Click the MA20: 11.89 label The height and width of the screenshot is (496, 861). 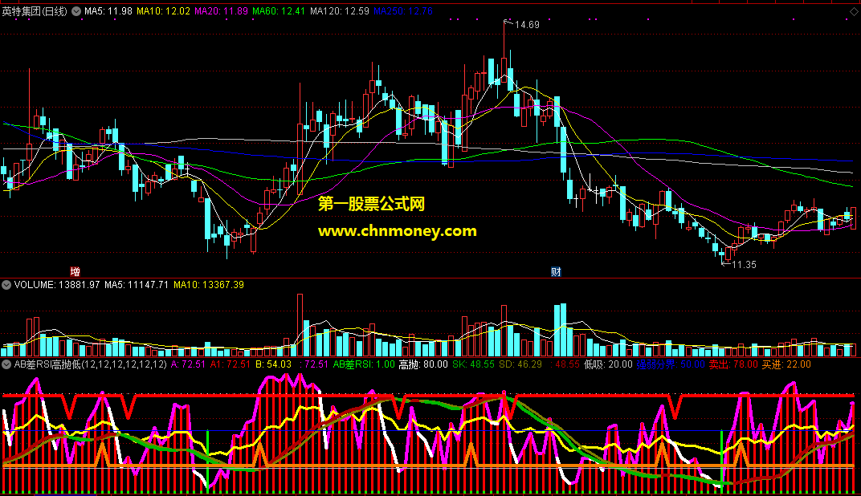(222, 11)
